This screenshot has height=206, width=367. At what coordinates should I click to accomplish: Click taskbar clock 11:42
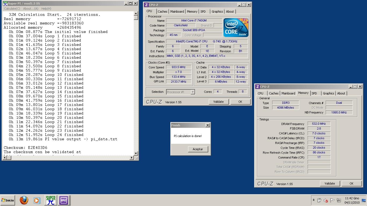[352, 198]
